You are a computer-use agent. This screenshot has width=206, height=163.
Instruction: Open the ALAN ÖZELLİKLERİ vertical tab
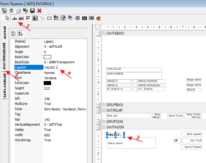point(4,56)
